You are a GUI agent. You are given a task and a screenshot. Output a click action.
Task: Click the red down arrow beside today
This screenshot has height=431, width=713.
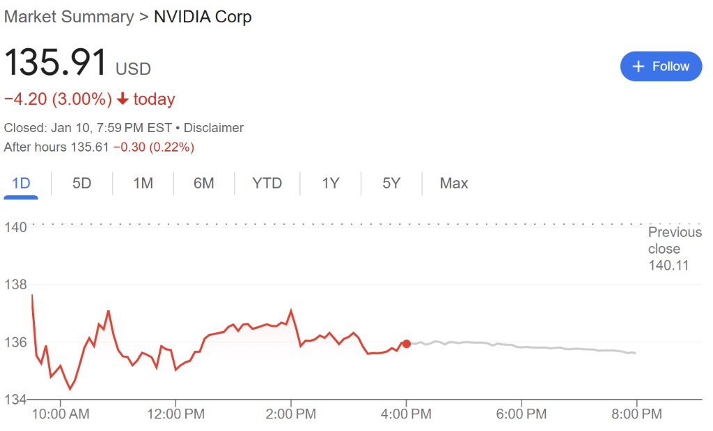click(x=123, y=99)
